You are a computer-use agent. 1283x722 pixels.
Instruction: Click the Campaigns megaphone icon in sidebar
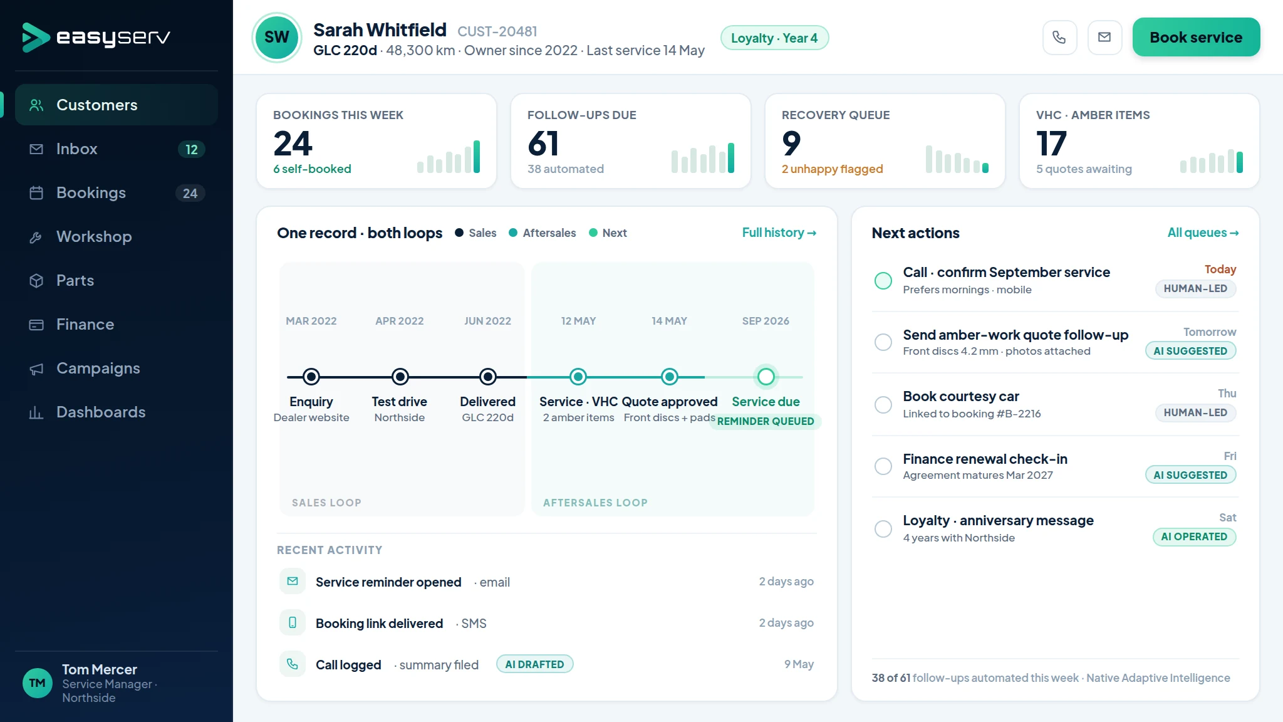(x=36, y=369)
